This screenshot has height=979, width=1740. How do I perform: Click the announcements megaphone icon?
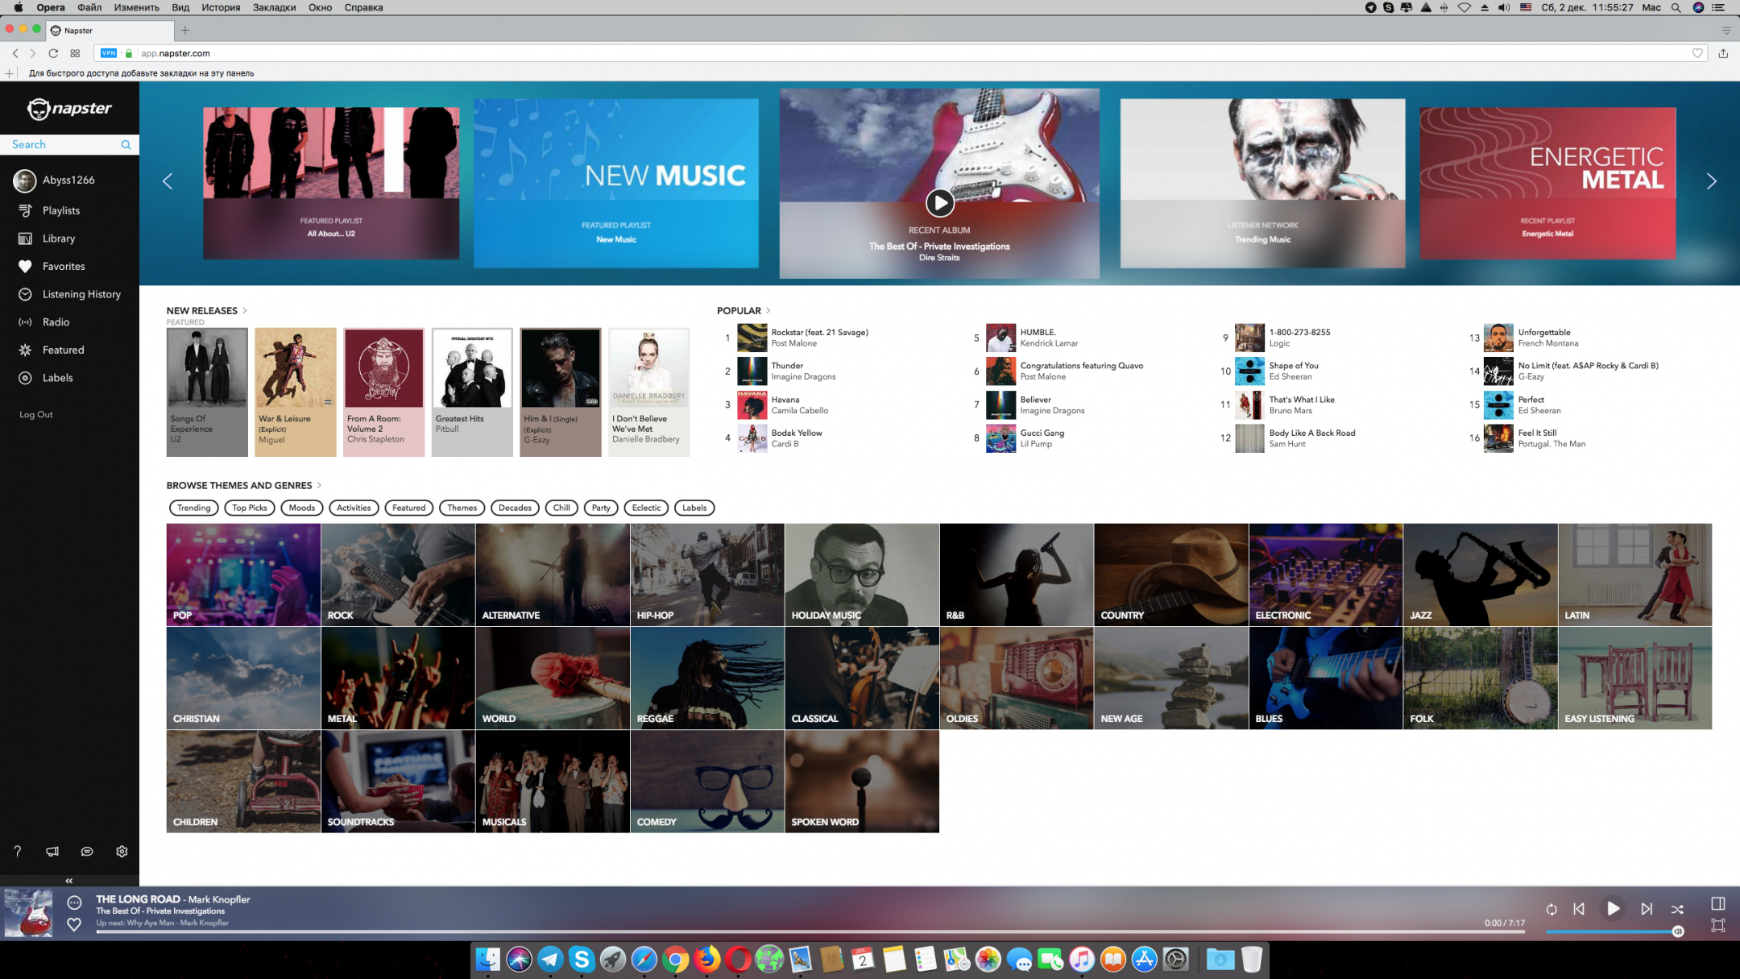click(x=52, y=851)
